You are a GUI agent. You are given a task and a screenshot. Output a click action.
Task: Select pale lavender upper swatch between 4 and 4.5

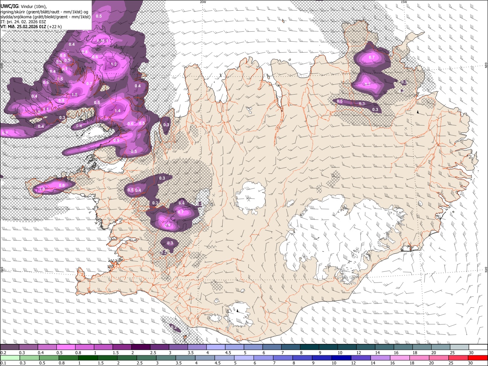(x=216, y=347)
